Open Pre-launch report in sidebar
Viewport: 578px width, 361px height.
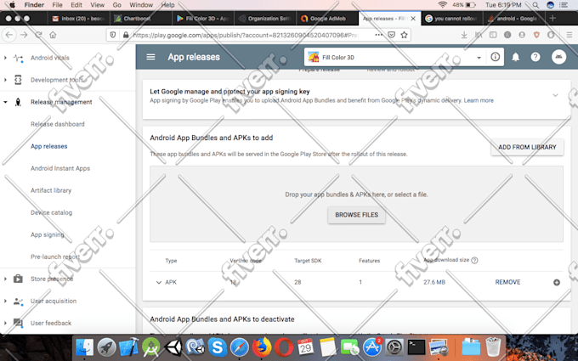click(55, 257)
